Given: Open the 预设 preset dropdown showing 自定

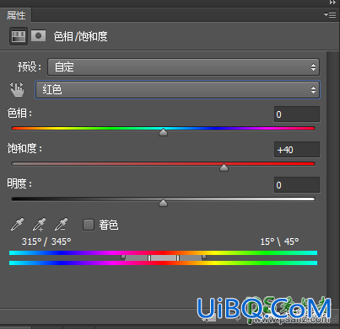Looking at the screenshot, I should (x=183, y=67).
